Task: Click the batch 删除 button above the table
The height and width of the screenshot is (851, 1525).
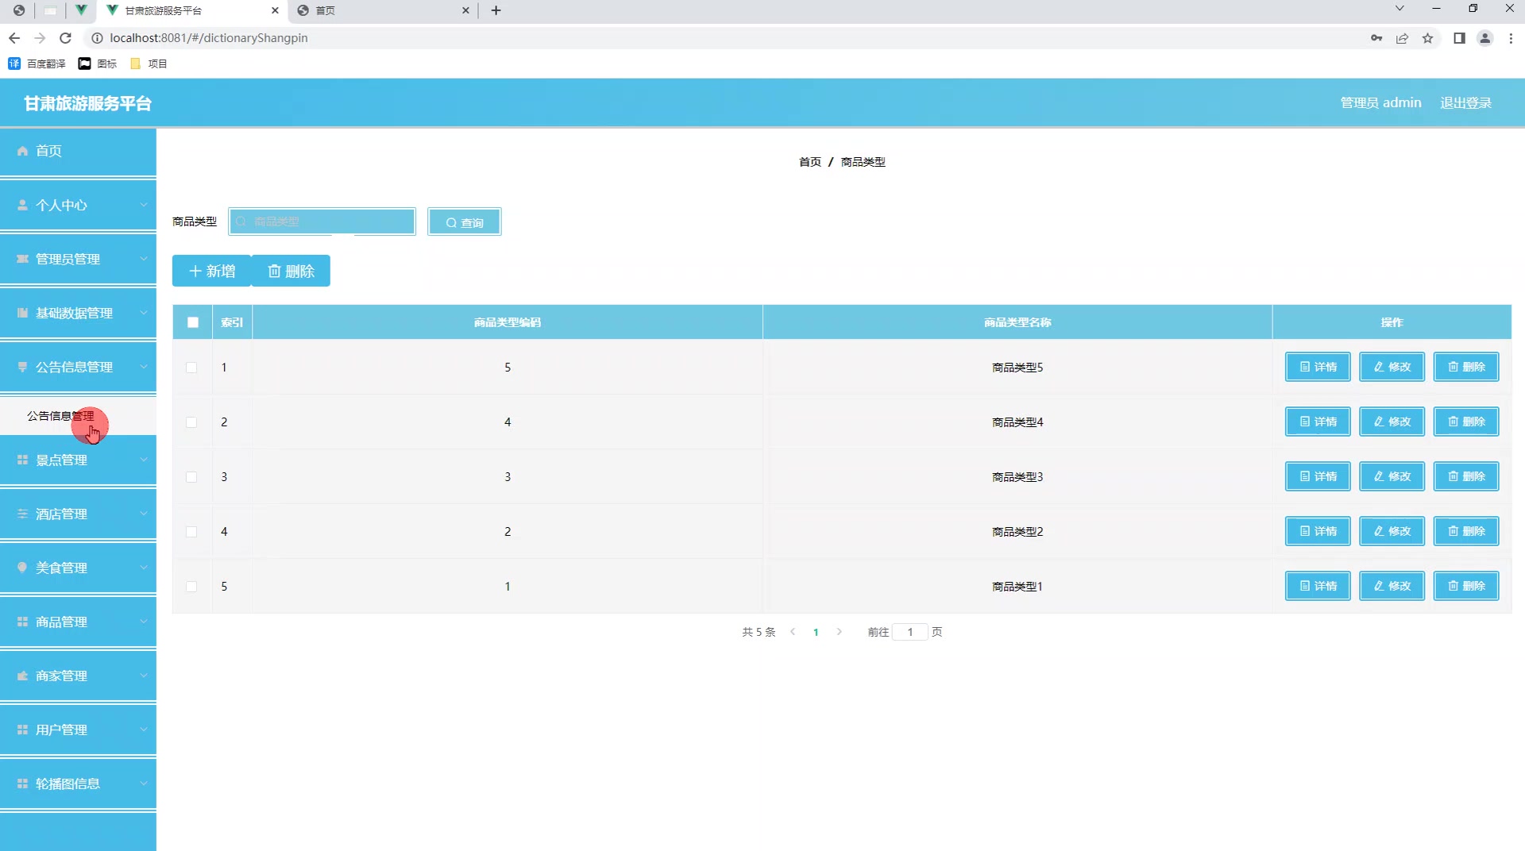Action: coord(291,271)
